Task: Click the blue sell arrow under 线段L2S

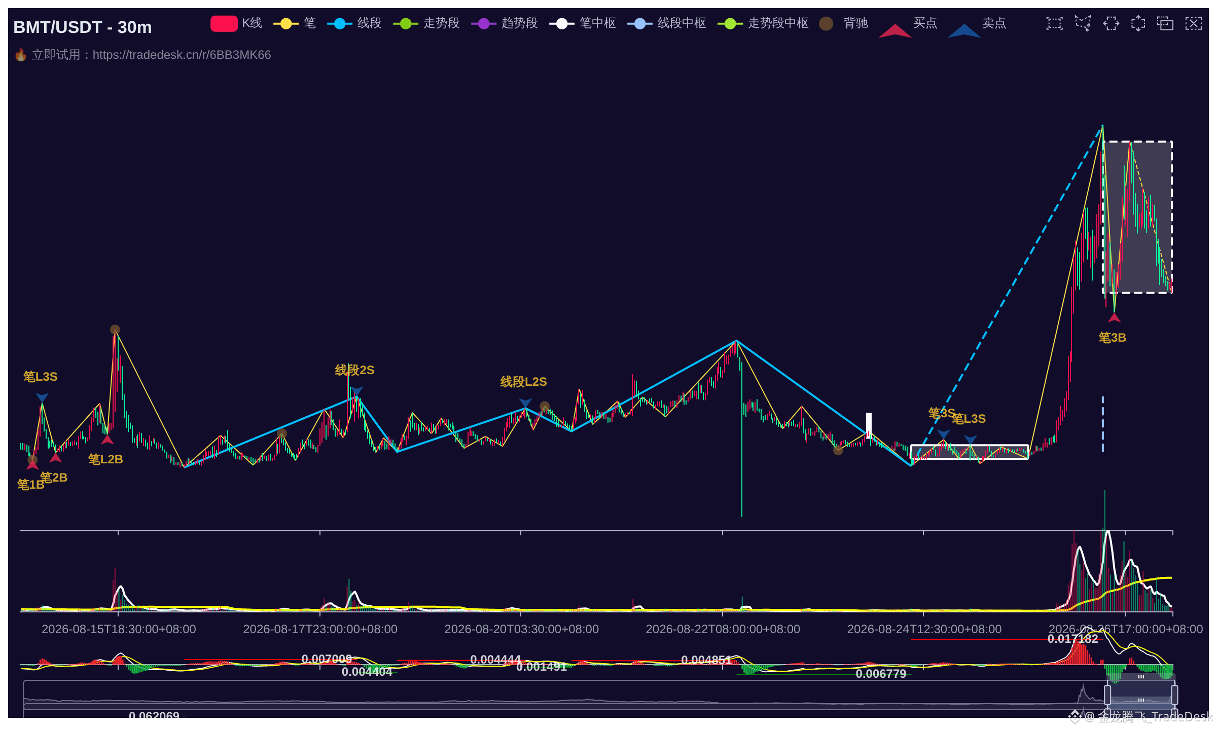Action: point(525,403)
